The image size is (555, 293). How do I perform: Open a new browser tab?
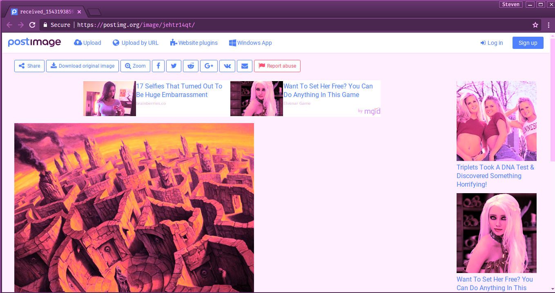tap(94, 12)
